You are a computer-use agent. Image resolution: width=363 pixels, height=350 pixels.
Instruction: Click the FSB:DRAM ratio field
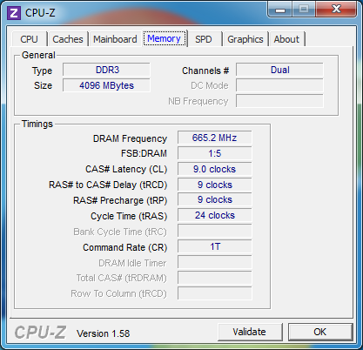click(x=214, y=153)
